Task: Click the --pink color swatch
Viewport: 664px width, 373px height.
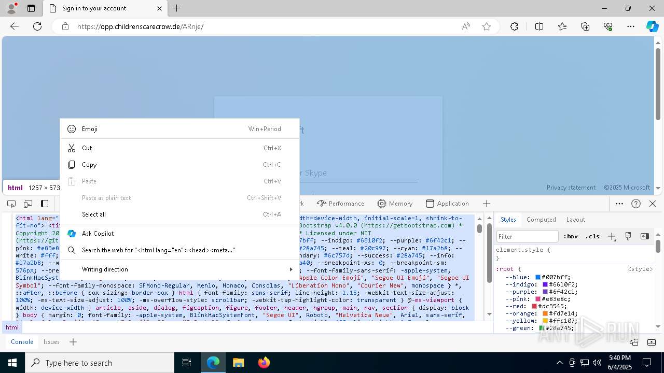Action: click(x=538, y=299)
